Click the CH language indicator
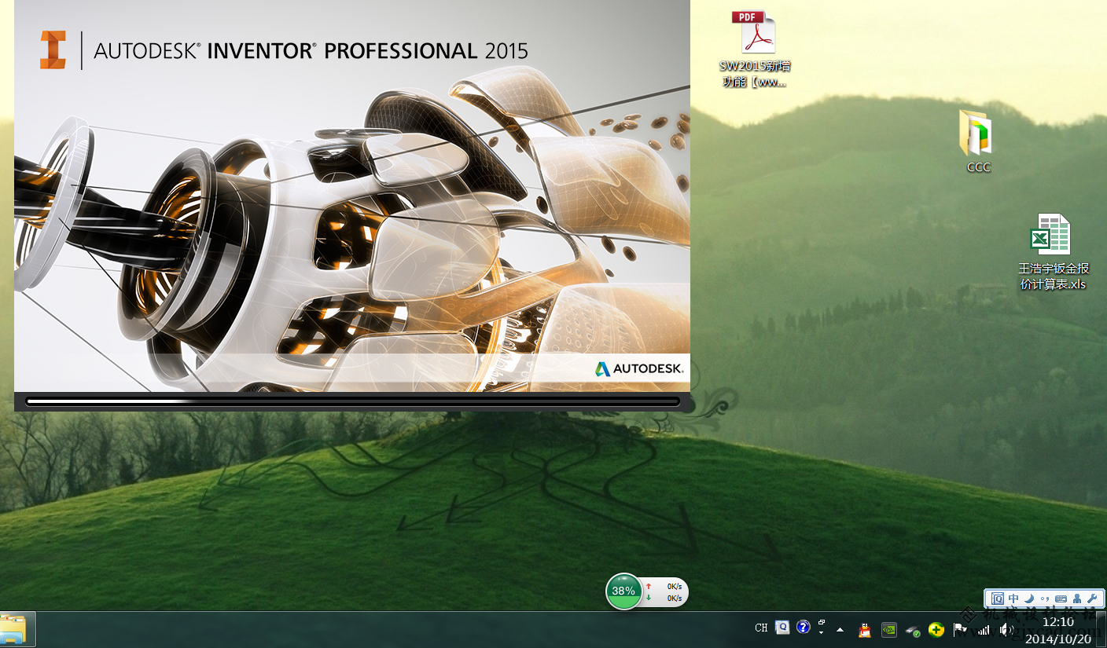This screenshot has height=648, width=1107. 761,628
